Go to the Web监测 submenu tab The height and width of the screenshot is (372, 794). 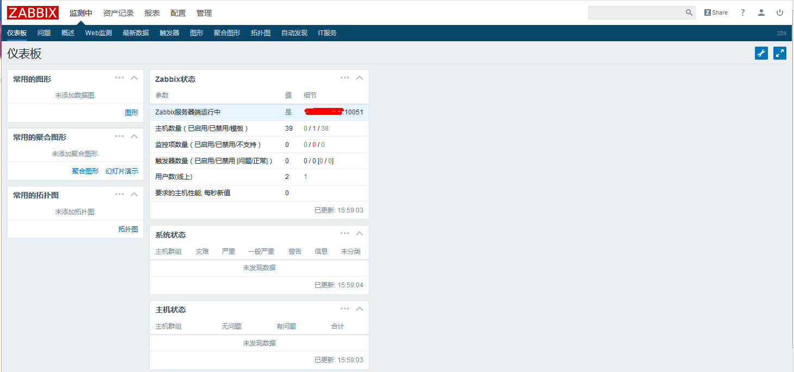coord(98,33)
